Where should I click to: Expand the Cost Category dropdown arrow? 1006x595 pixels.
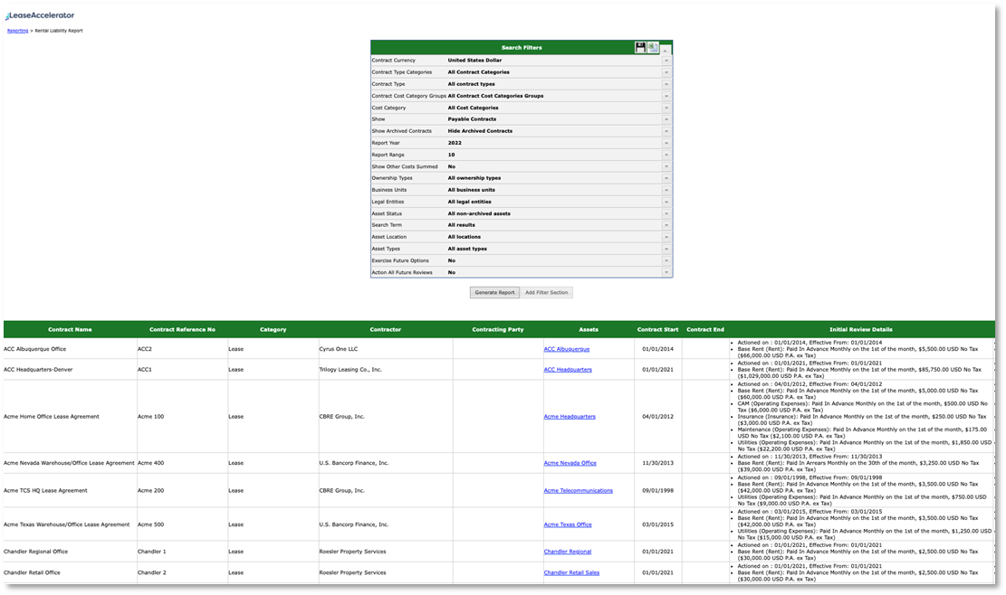[666, 108]
